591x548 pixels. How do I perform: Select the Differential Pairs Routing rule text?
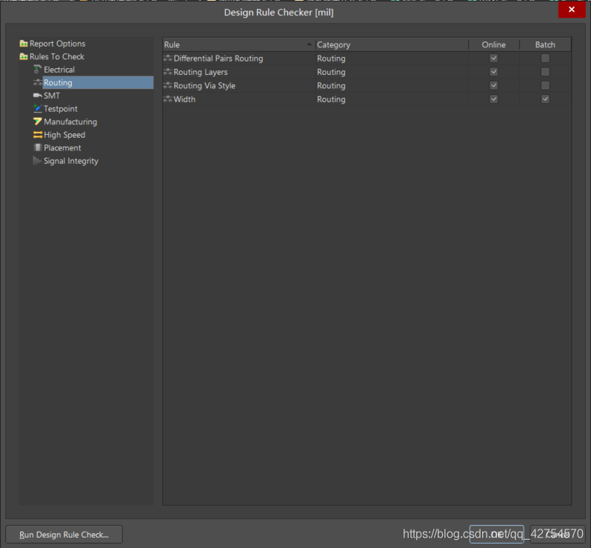click(x=218, y=59)
